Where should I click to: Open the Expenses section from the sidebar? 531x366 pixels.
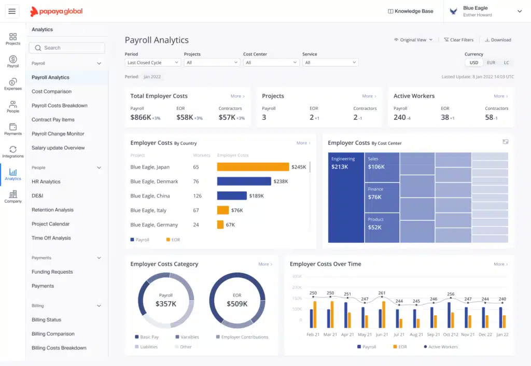click(x=12, y=83)
